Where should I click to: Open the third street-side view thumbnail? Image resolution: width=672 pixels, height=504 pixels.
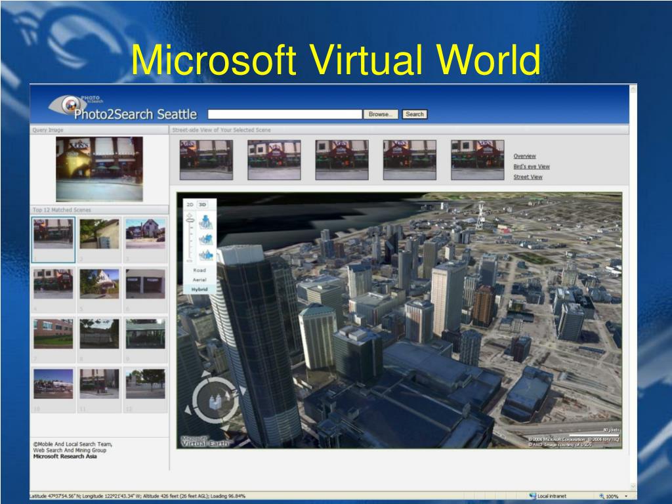click(x=342, y=159)
